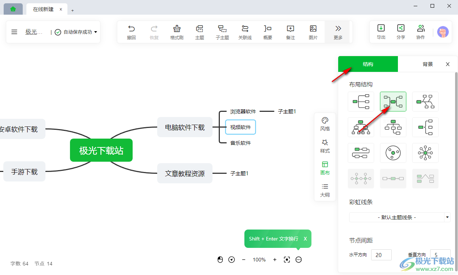
Task: Open the 风格 (theme style) panel
Action: coord(325,124)
